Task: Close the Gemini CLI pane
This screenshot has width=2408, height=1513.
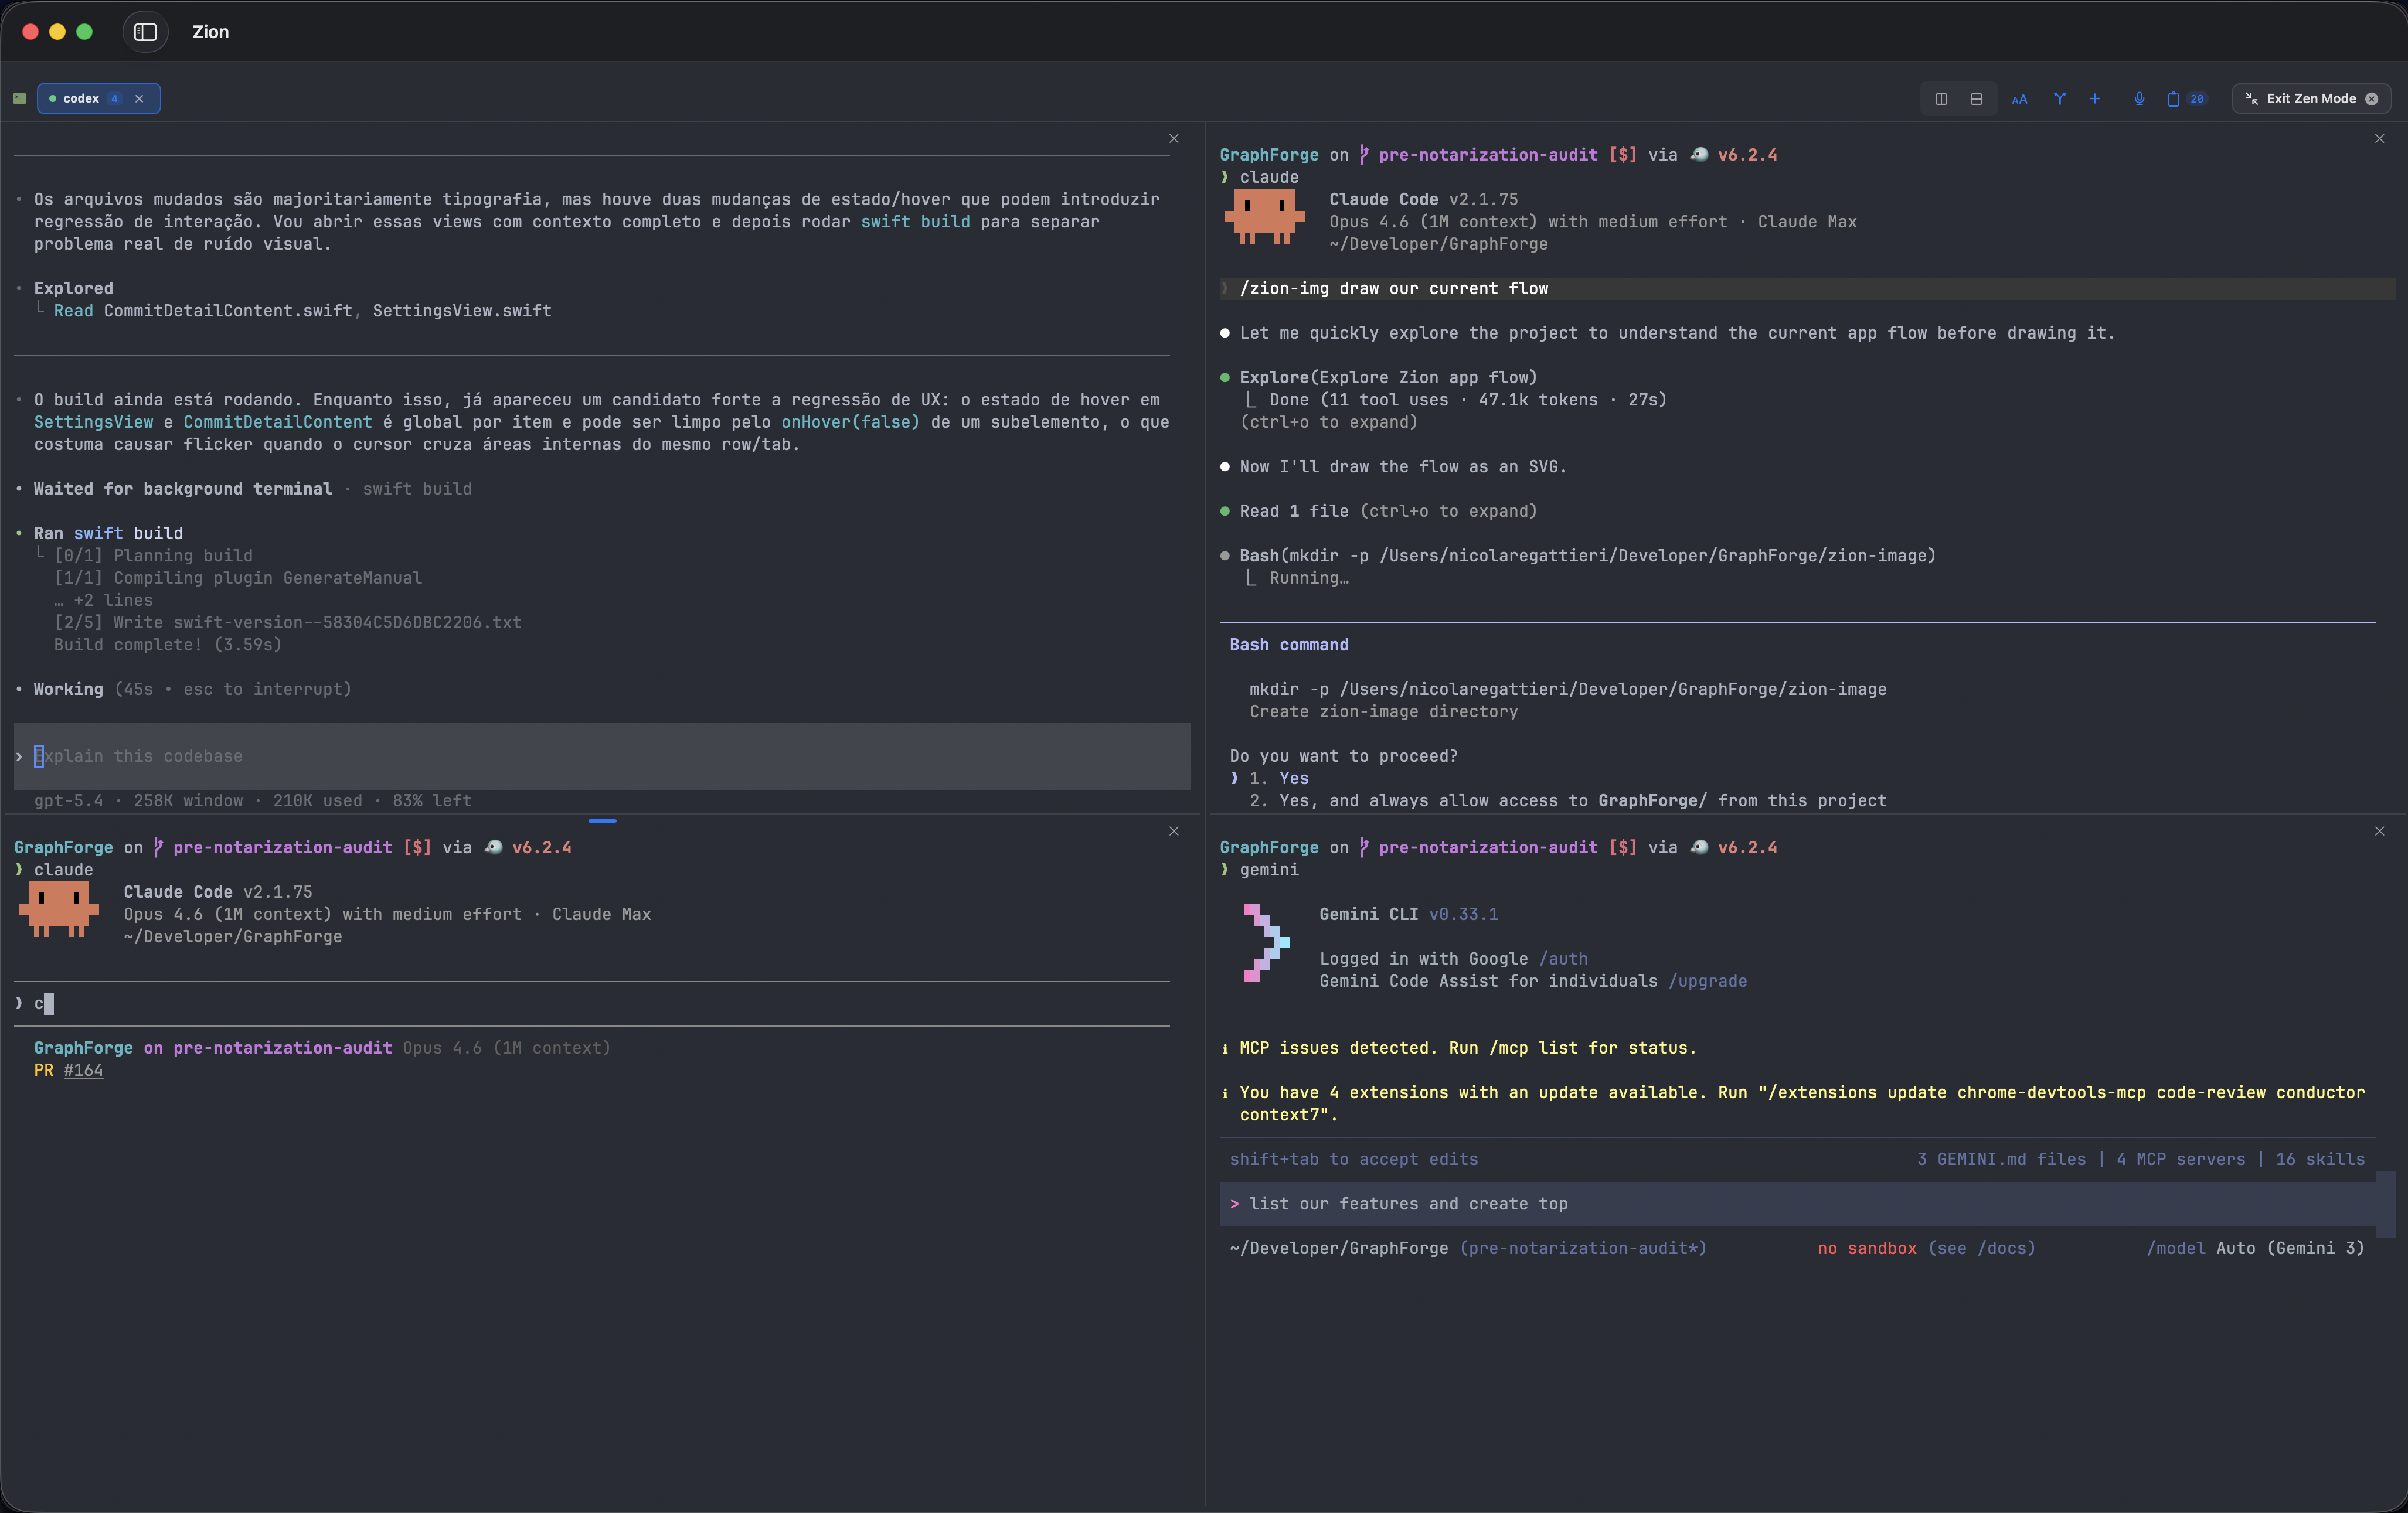Action: (x=2379, y=832)
